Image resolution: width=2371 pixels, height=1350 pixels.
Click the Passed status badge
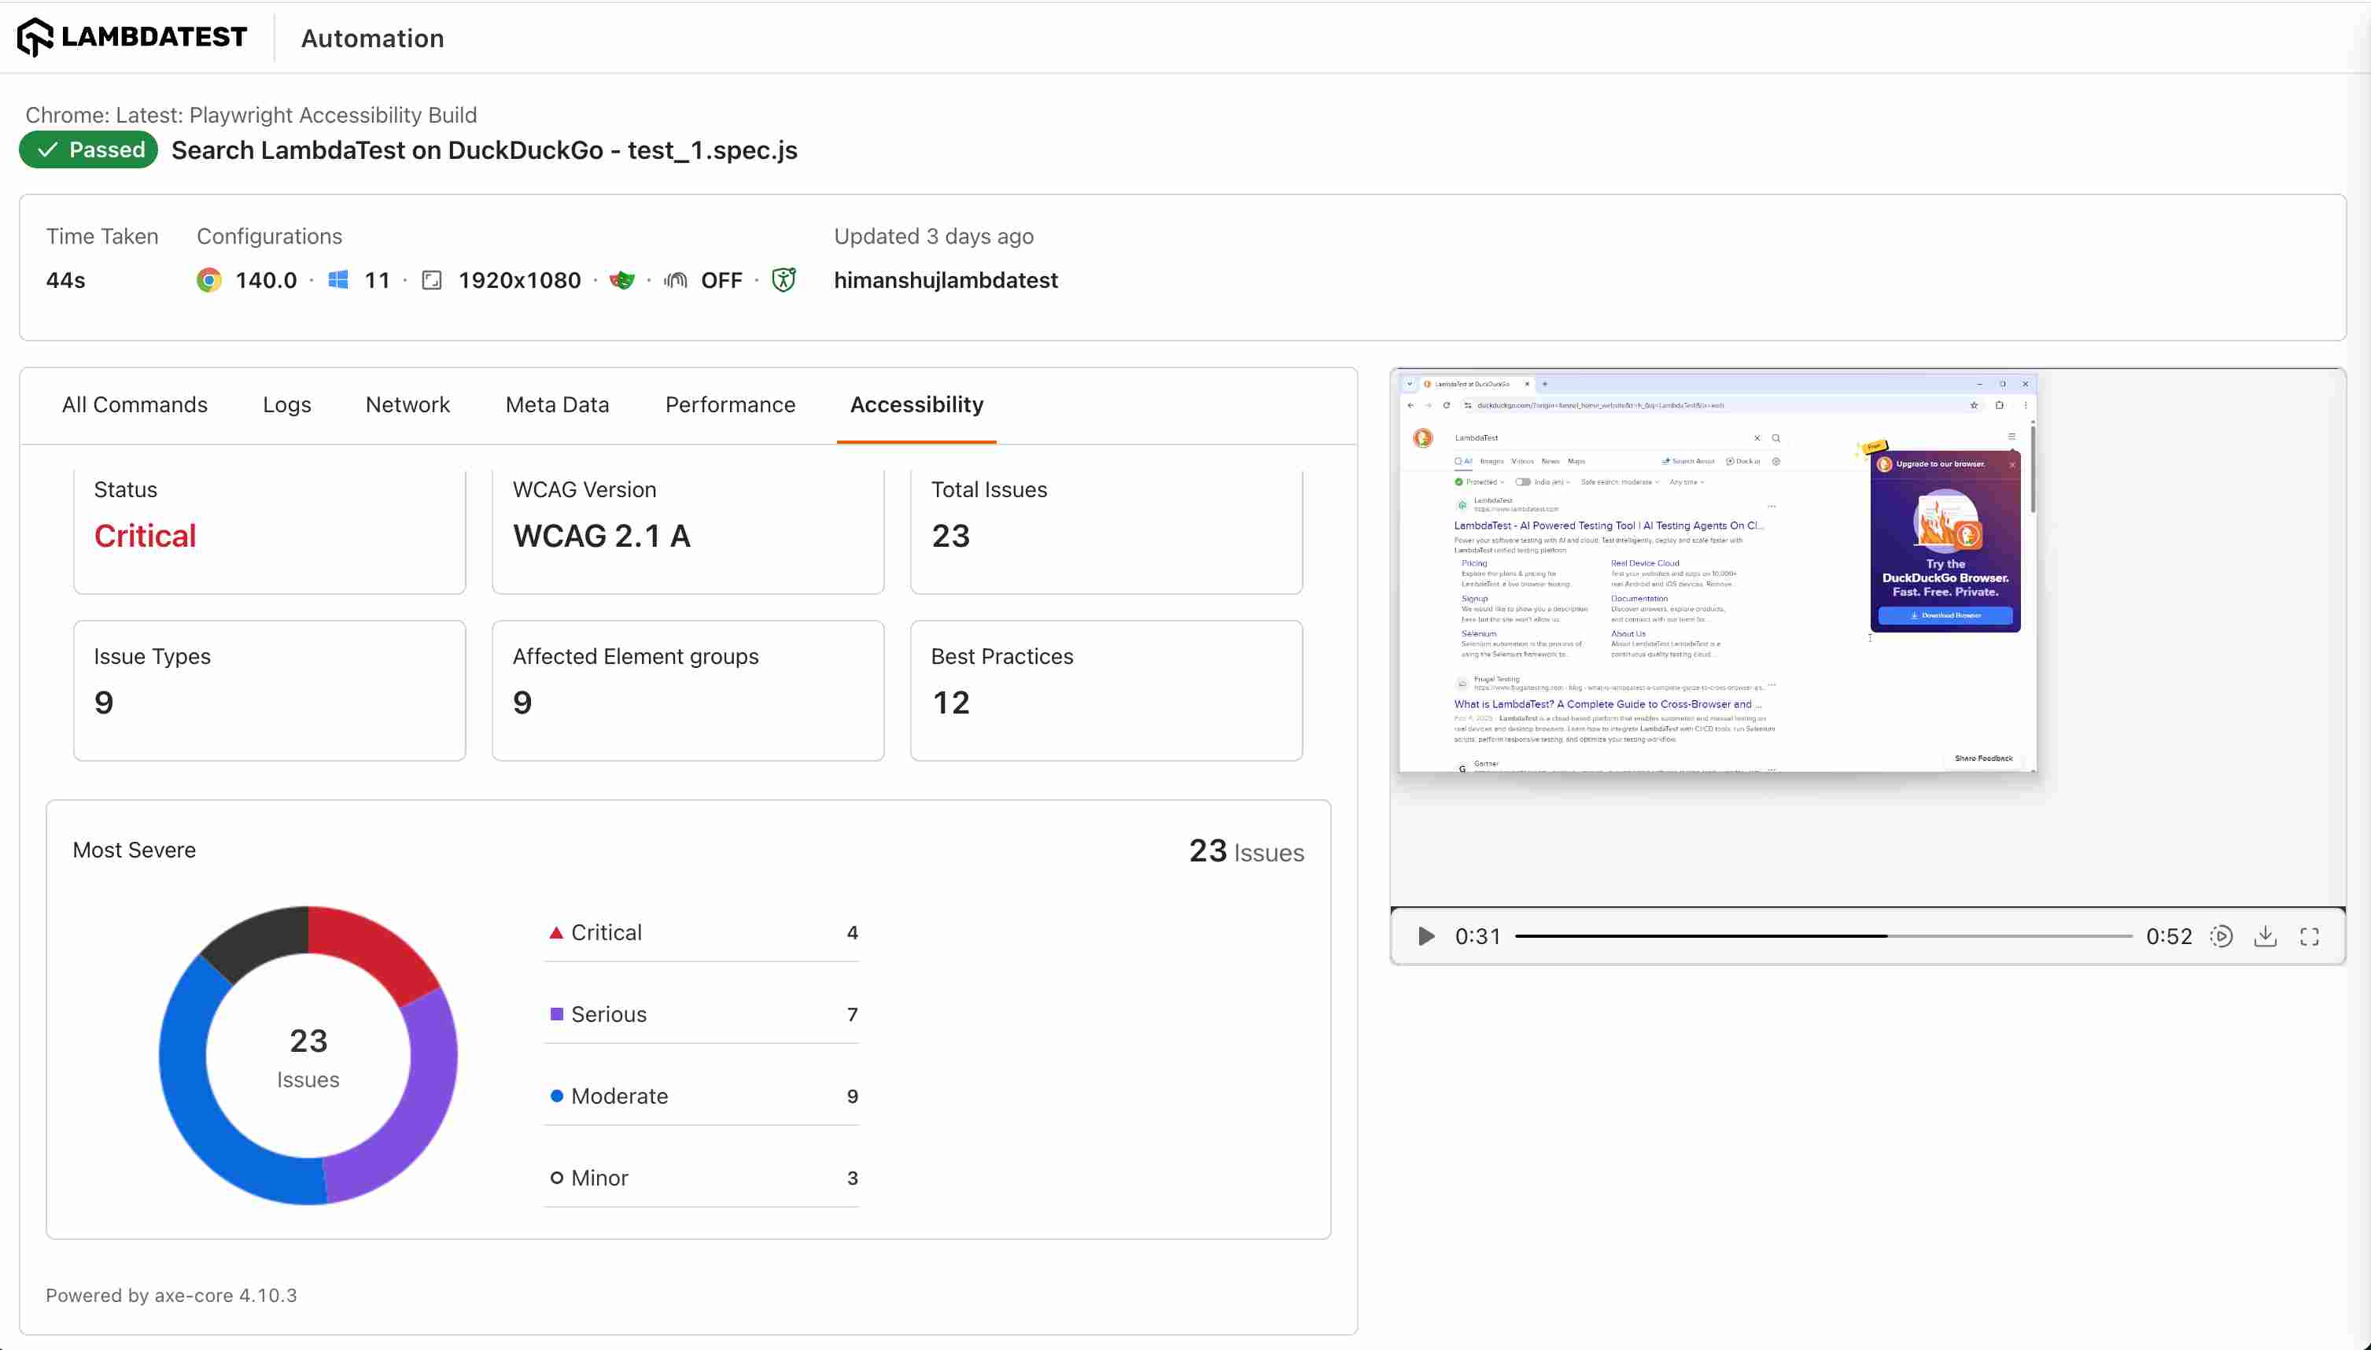[88, 149]
